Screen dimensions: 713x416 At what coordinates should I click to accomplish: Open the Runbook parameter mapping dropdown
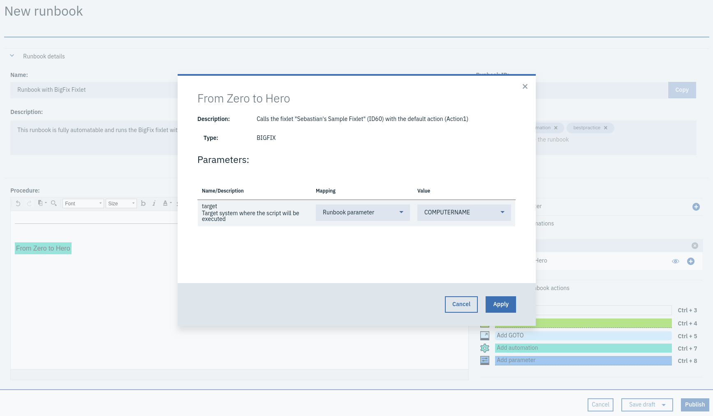coord(363,213)
